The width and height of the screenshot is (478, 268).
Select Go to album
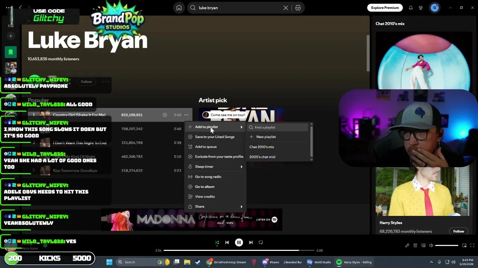pos(215,186)
